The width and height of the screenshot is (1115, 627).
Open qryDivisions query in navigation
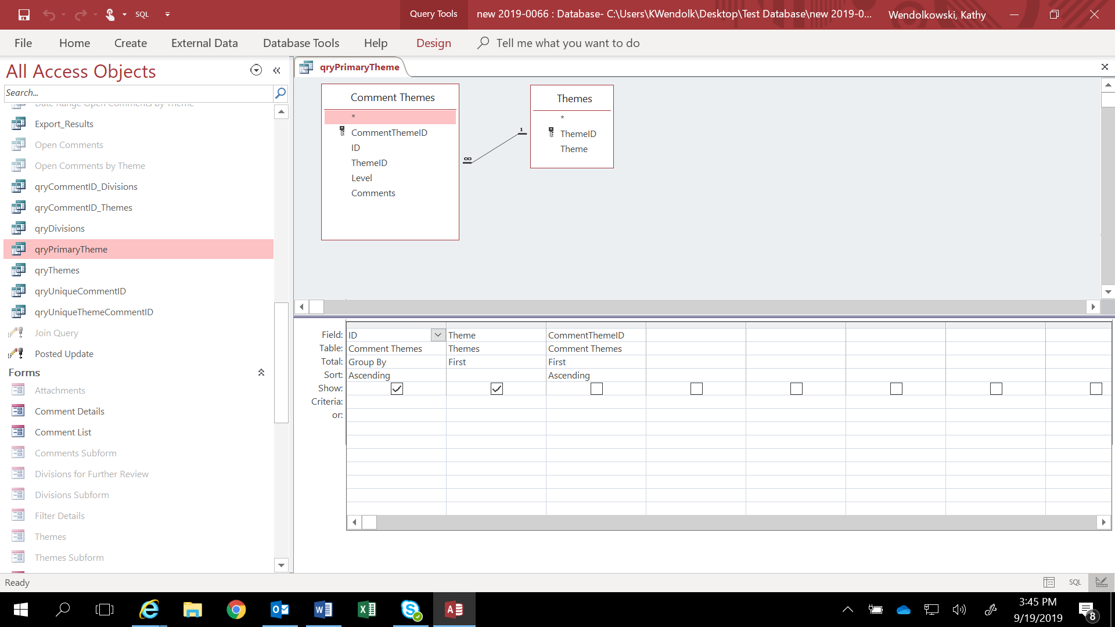[60, 228]
